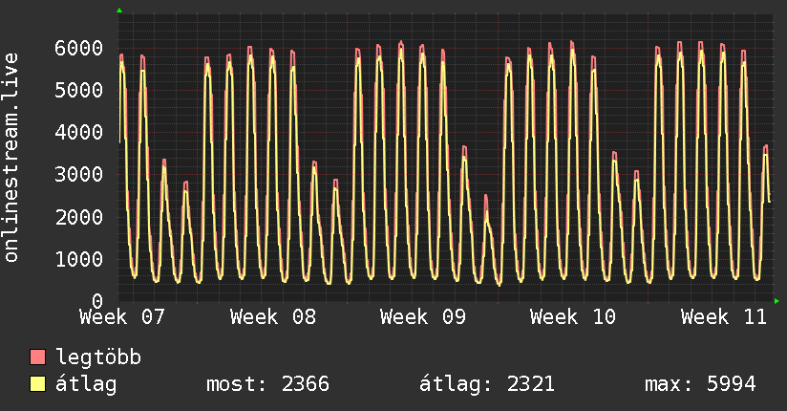Select the 3000 y-axis tick label
This screenshot has height=411, width=787.
pos(78,175)
